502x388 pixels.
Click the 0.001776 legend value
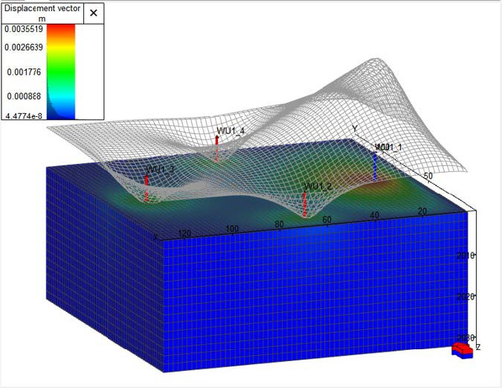(26, 72)
